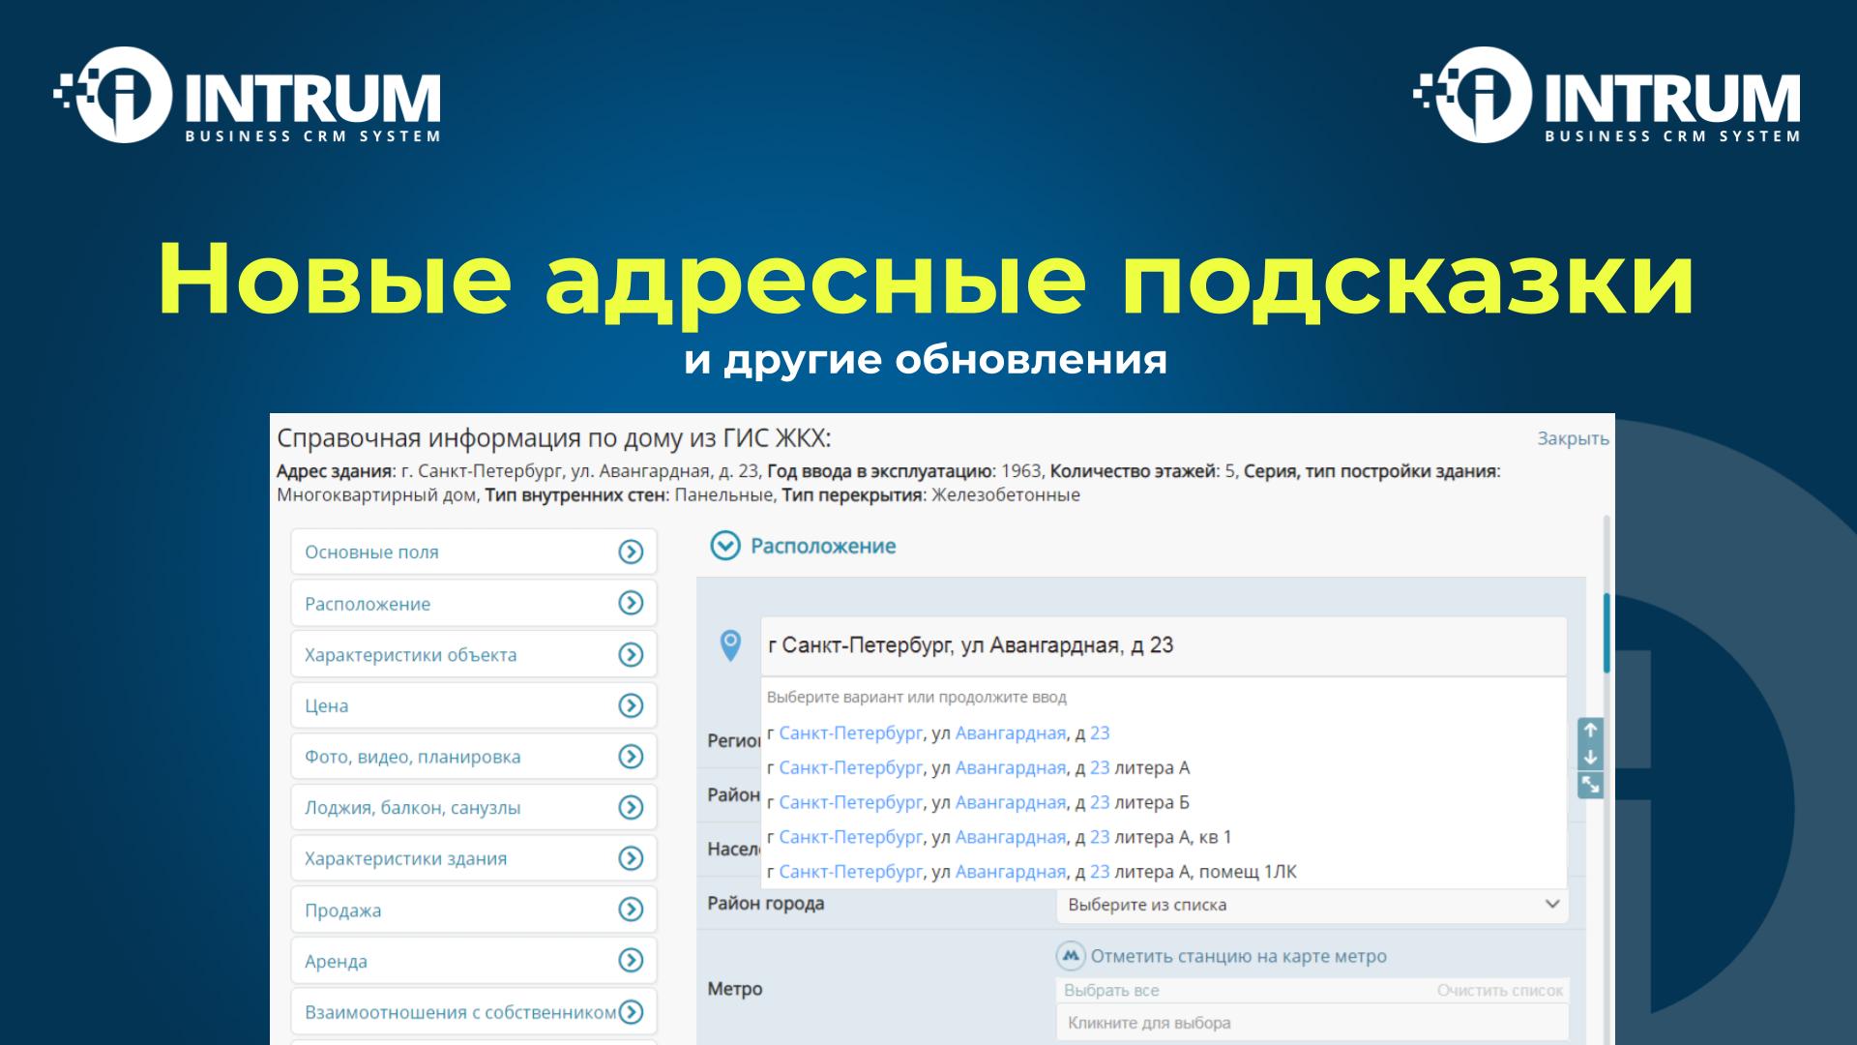The image size is (1857, 1045).
Task: Click arrow icon next to Фото, видео, планировка
Action: click(631, 757)
